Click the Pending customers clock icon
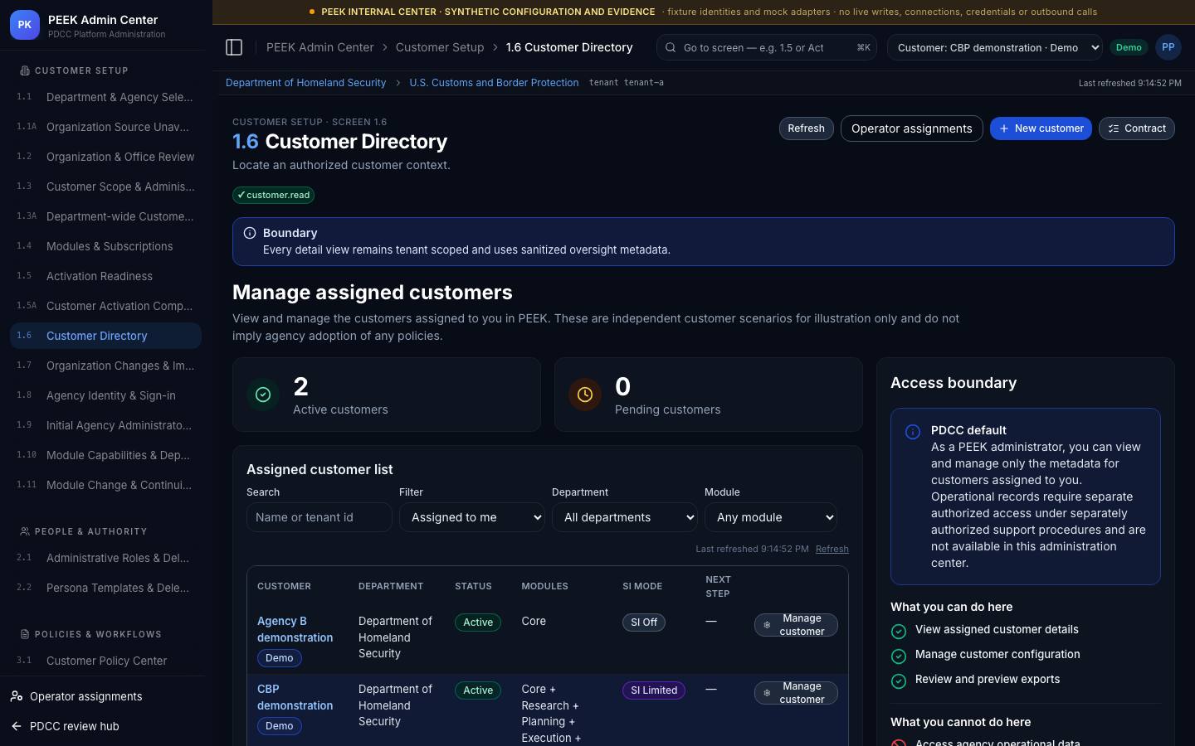 (585, 395)
